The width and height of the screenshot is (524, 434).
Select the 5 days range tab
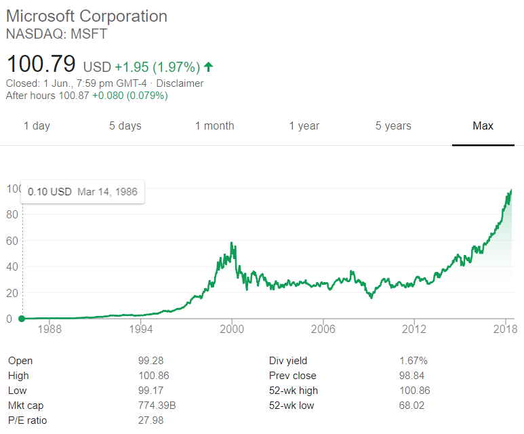tap(125, 126)
